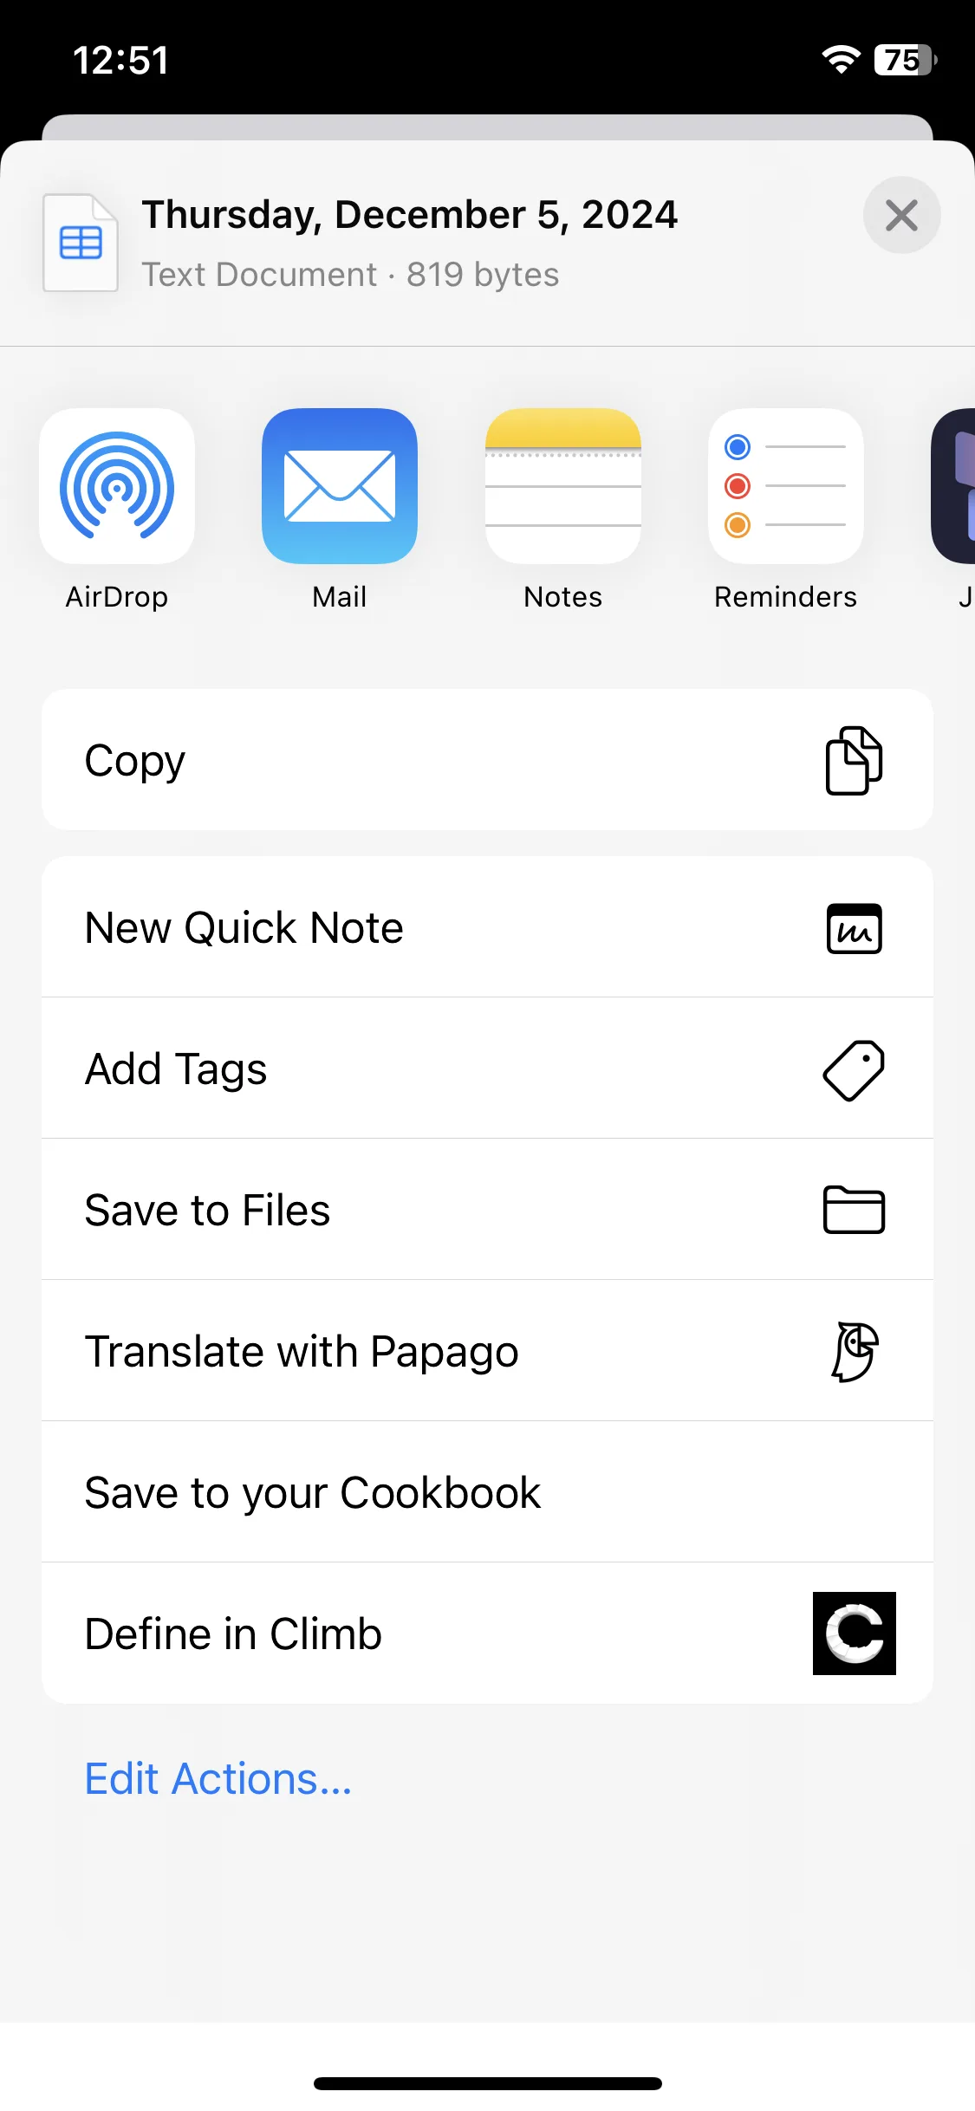
Task: Open the Mail app icon
Action: pos(340,486)
